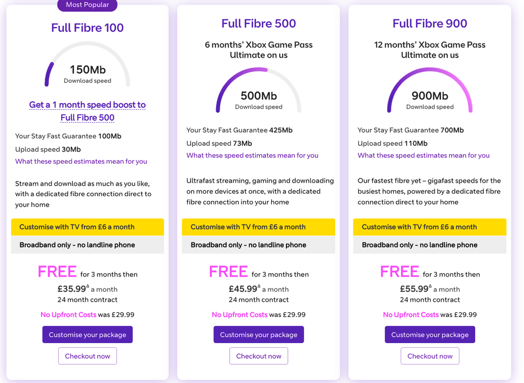Click Customise your package for Full Fibre 900
This screenshot has height=383, width=524.
point(430,335)
